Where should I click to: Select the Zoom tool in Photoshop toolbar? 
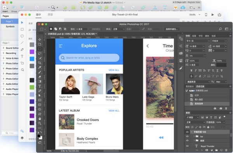click(40, 123)
